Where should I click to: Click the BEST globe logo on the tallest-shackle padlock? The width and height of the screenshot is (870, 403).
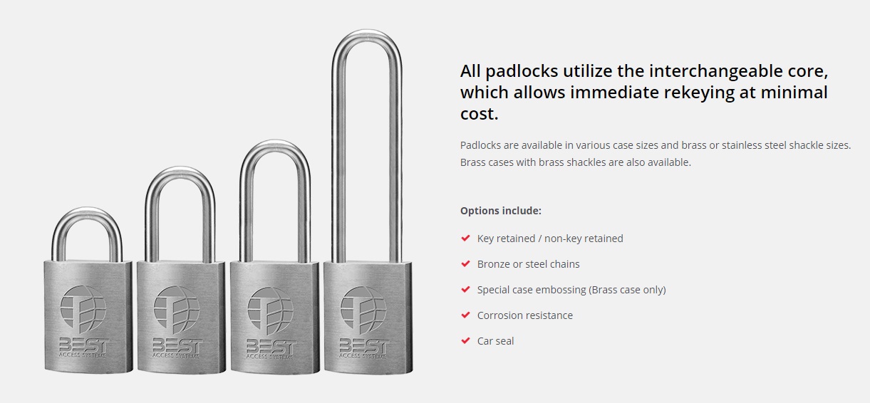pyautogui.click(x=363, y=310)
